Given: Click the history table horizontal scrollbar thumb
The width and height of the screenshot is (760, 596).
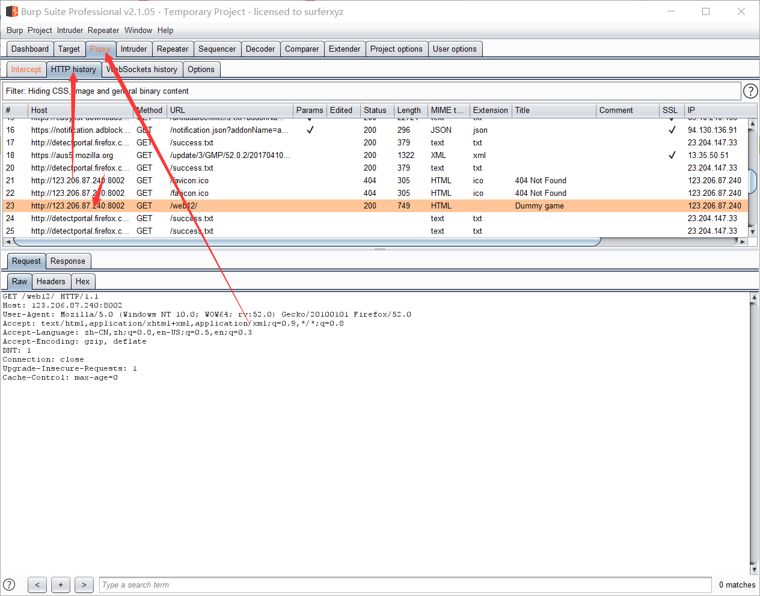Looking at the screenshot, I should tap(307, 242).
